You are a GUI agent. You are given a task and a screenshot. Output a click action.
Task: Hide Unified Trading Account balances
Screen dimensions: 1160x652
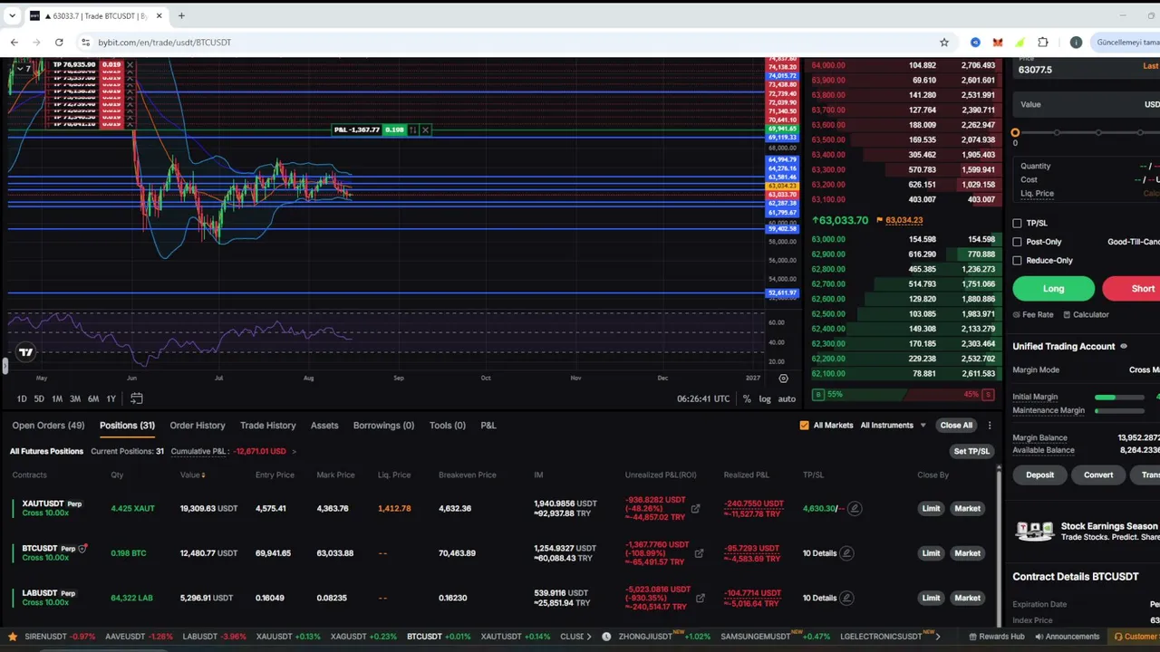[1124, 347]
